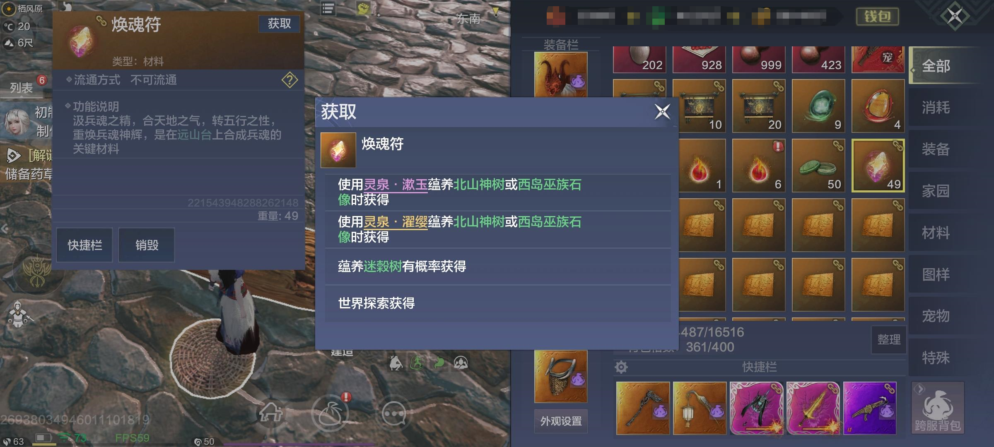The height and width of the screenshot is (447, 994).
Task: Open the cross-server bag icon
Action: click(x=938, y=408)
